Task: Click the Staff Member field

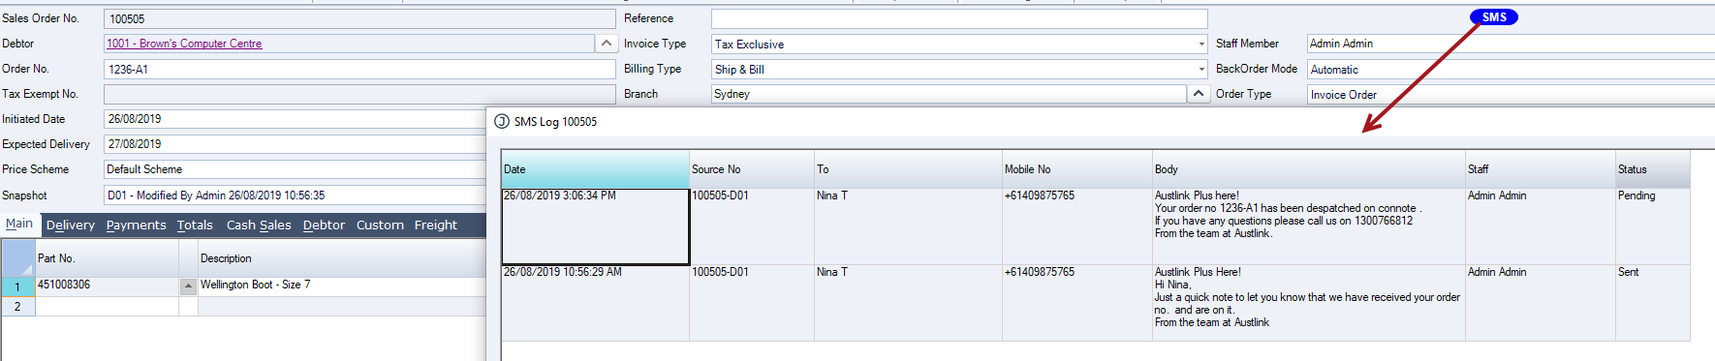Action: (1511, 44)
